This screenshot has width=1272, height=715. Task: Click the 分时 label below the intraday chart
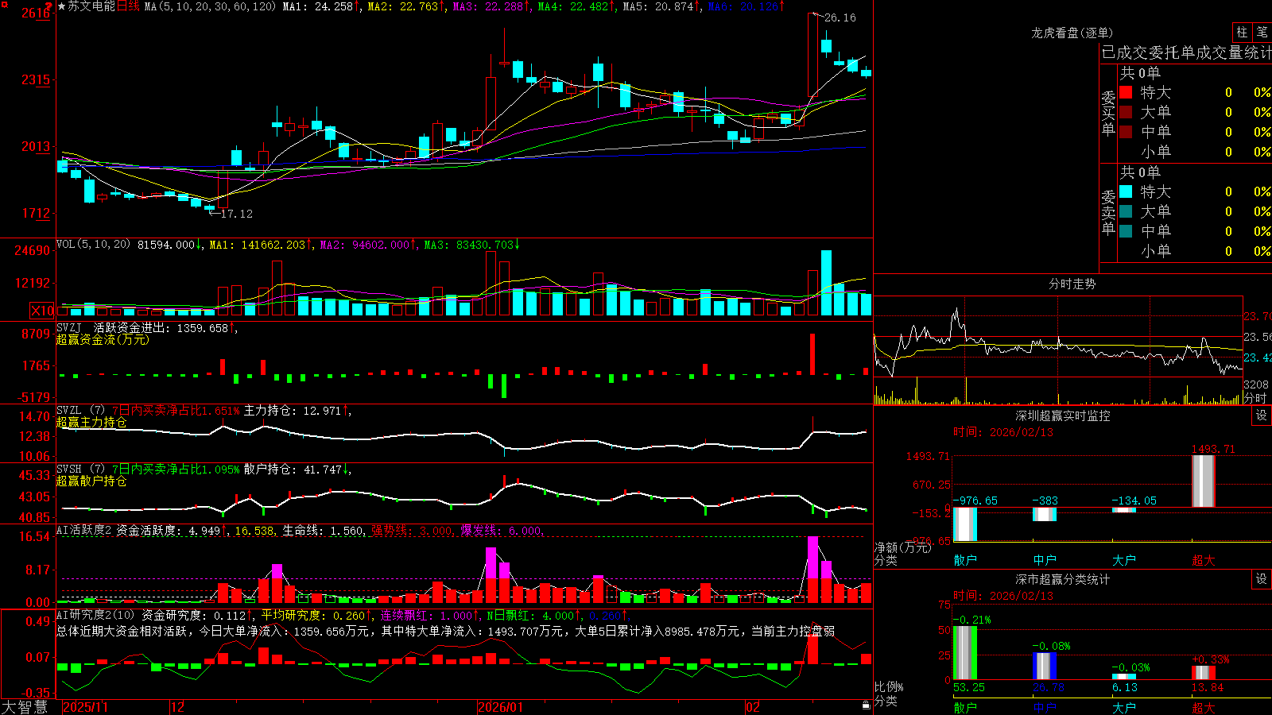(1255, 399)
